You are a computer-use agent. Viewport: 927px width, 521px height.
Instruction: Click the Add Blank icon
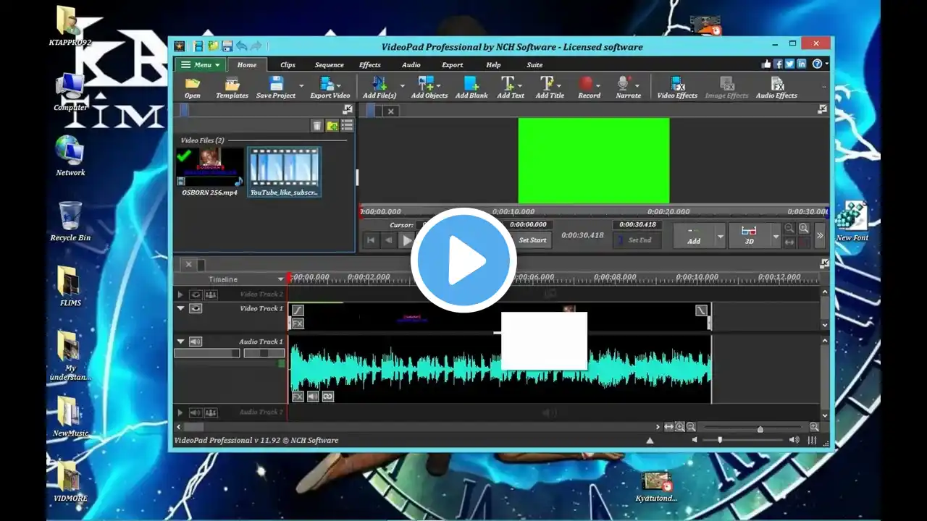click(x=471, y=85)
